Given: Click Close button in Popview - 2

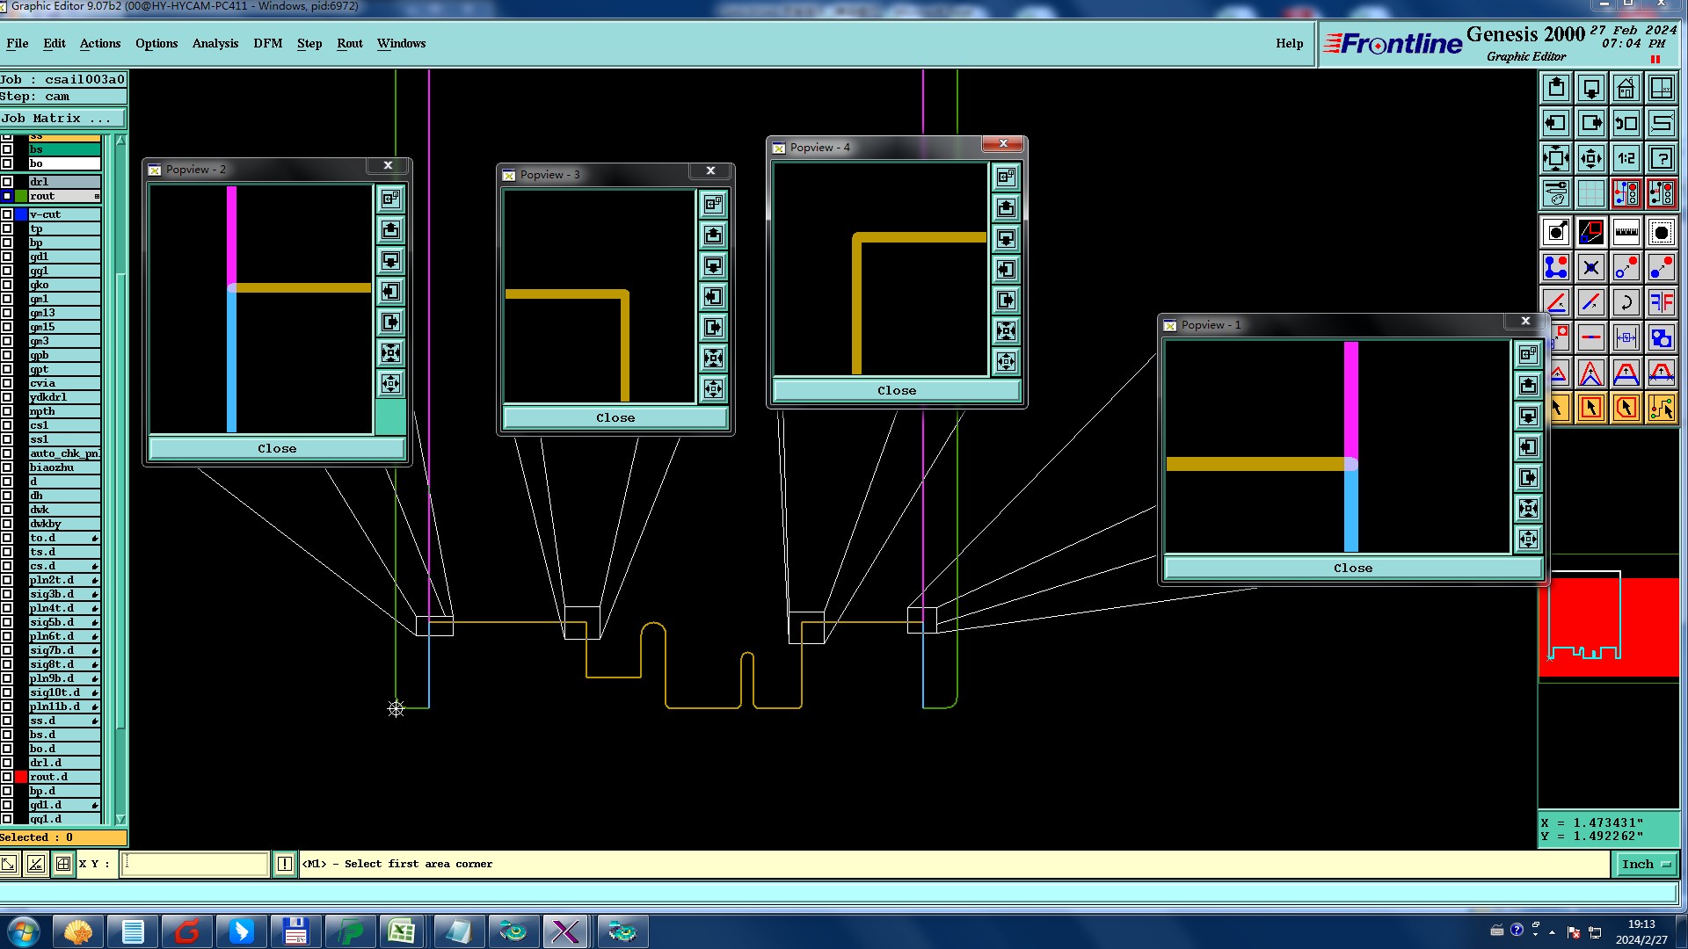Looking at the screenshot, I should [x=277, y=448].
